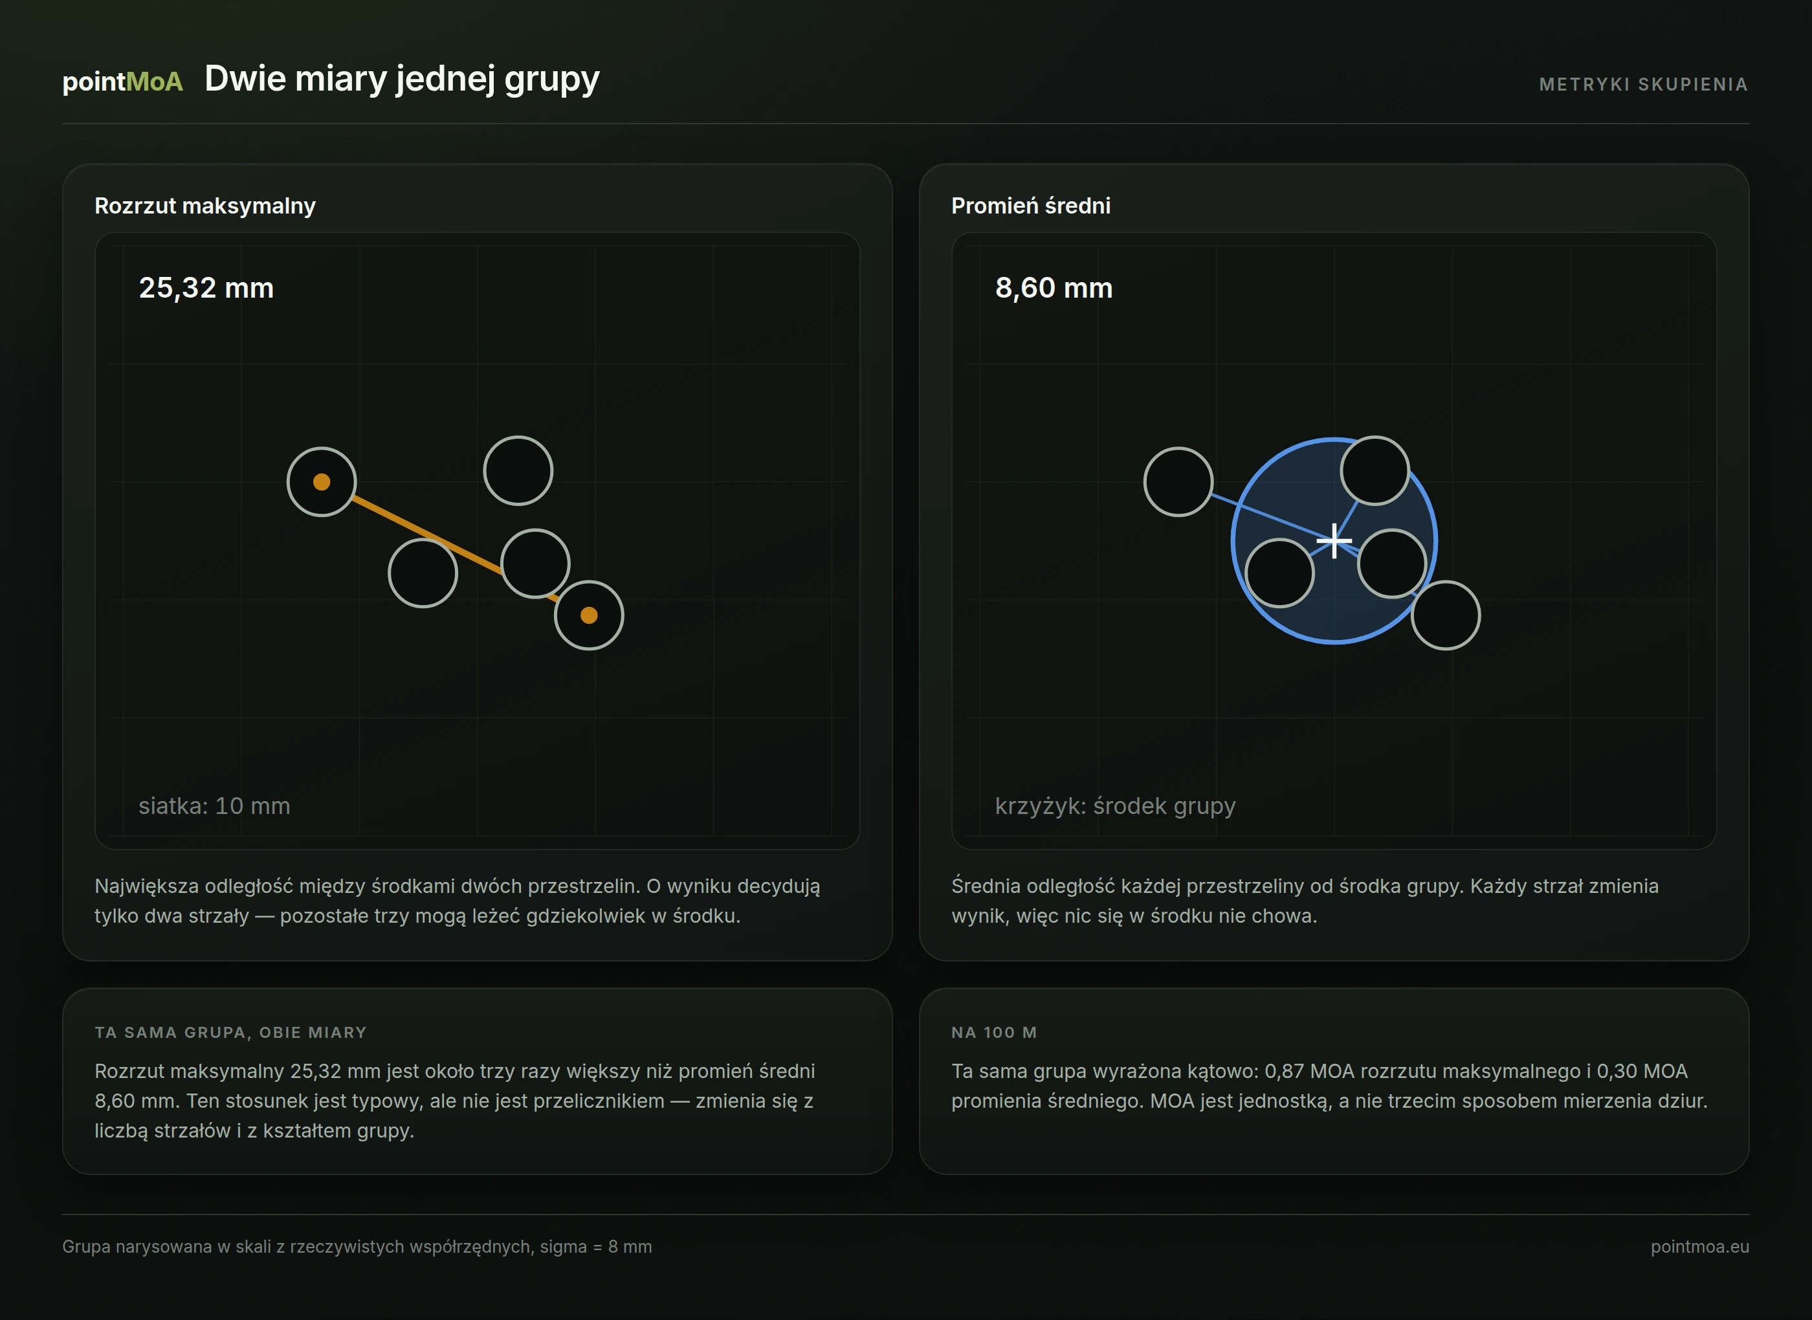Click the lower-right orange-dotted bullet hole
This screenshot has width=1812, height=1320.
(x=589, y=615)
